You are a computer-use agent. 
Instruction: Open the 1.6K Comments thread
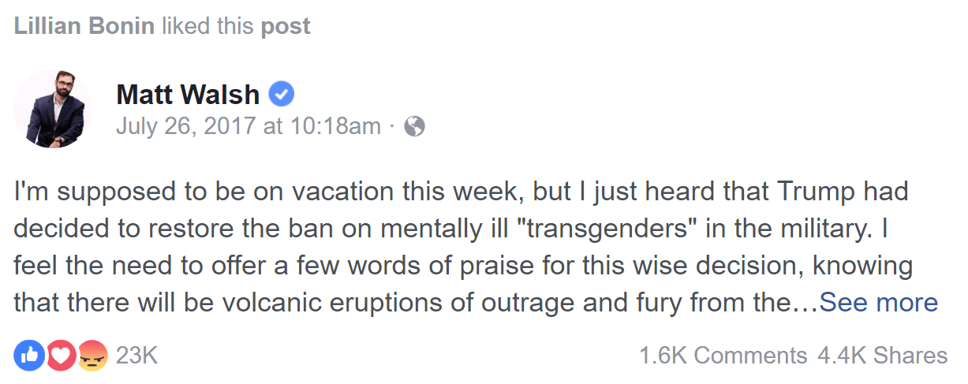pyautogui.click(x=723, y=356)
